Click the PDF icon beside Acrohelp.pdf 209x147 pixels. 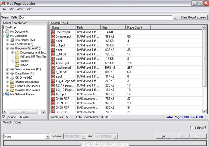(x=53, y=68)
